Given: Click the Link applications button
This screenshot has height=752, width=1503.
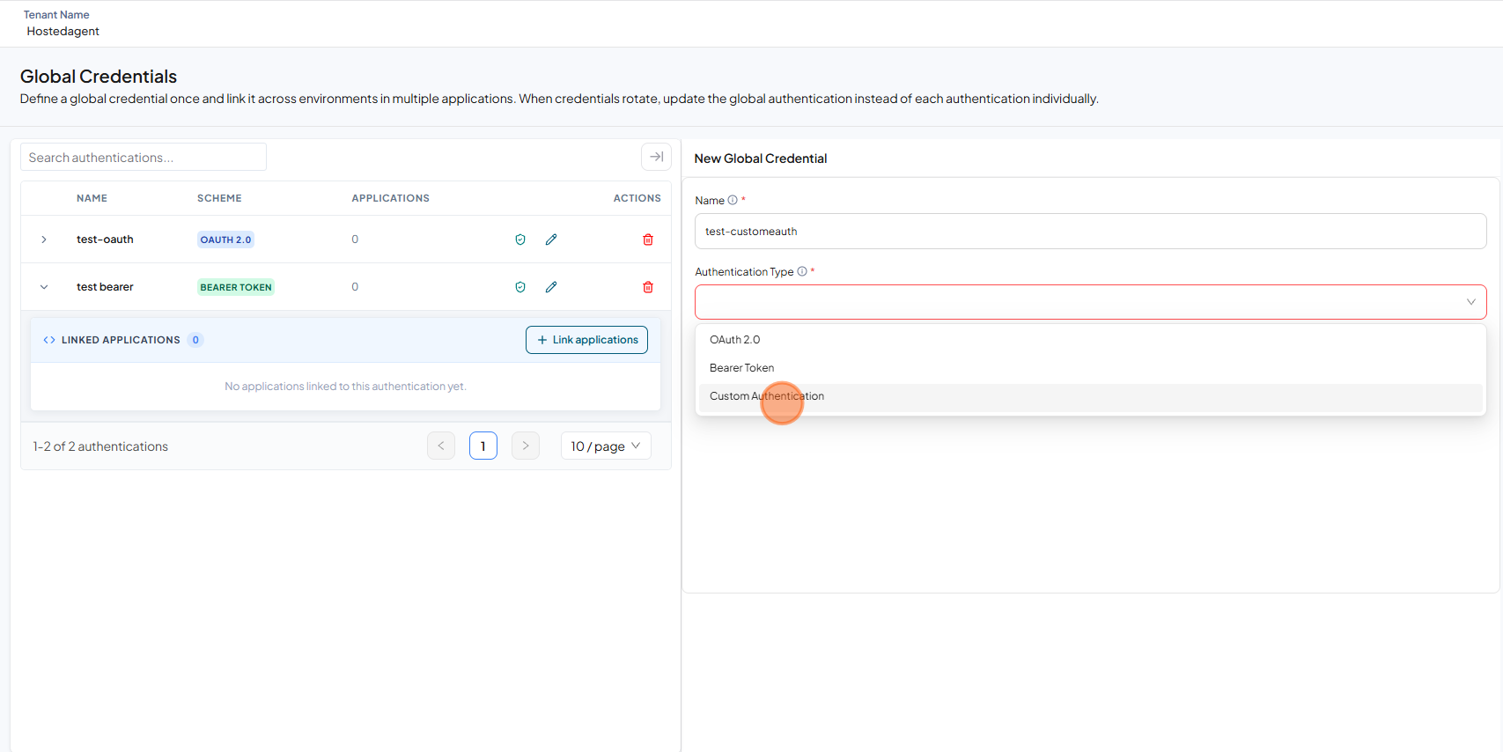Looking at the screenshot, I should (586, 340).
